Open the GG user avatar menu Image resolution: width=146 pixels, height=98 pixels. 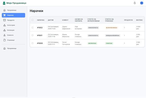coord(142,3)
